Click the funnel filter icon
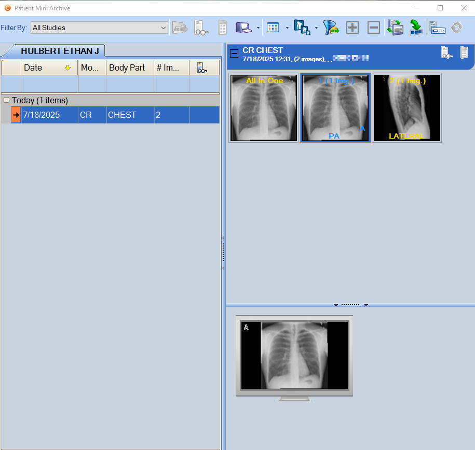The height and width of the screenshot is (450, 475). (x=331, y=28)
